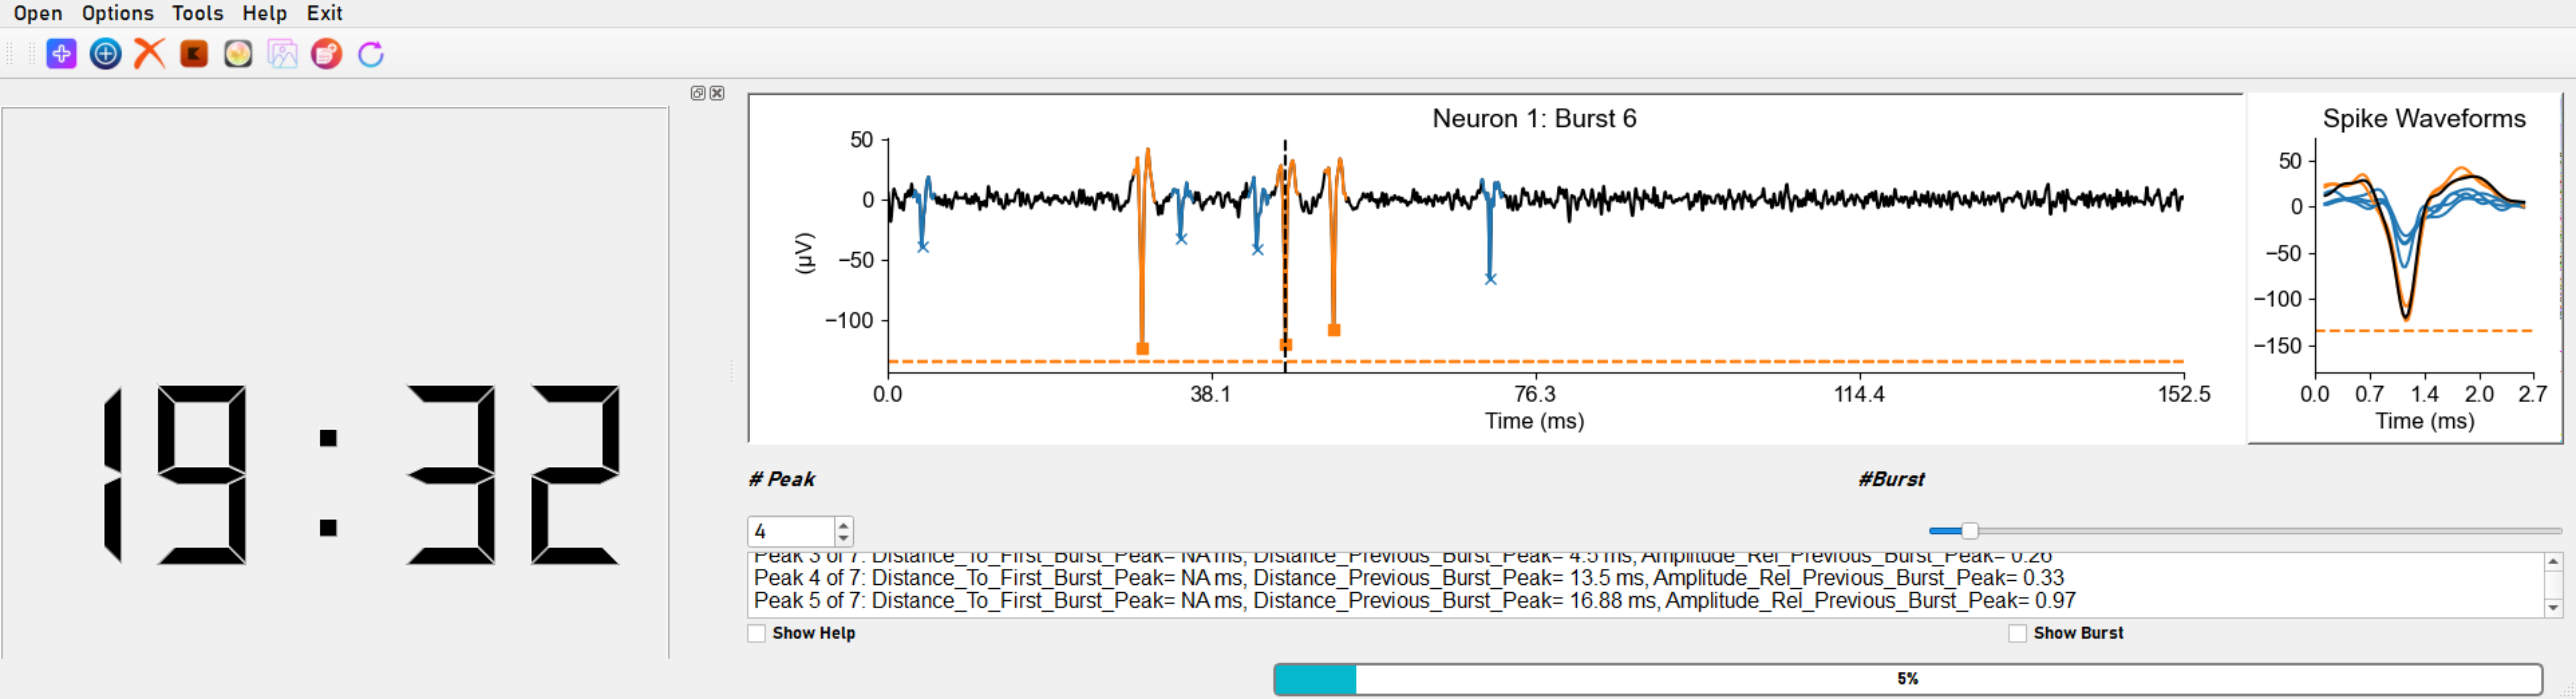Click the pictures gallery toolbar icon
The image size is (2576, 699).
tap(283, 54)
